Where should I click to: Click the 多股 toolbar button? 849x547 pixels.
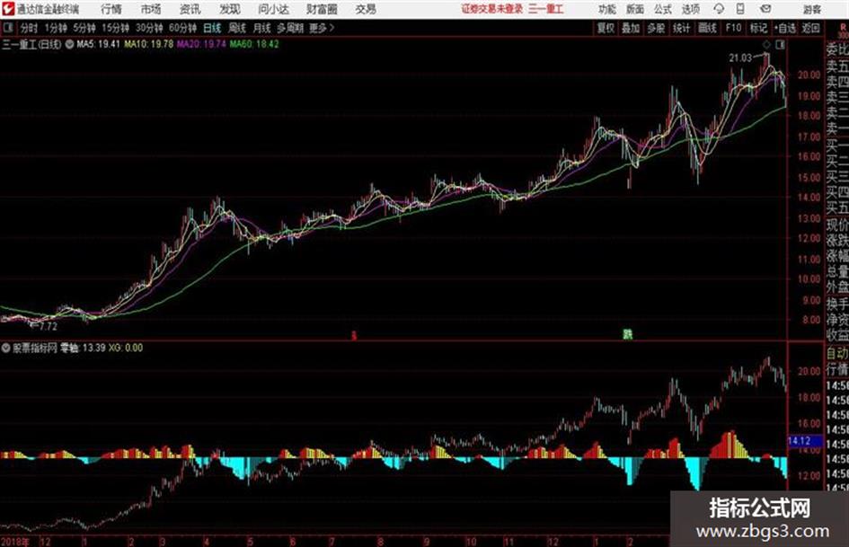pyautogui.click(x=656, y=28)
